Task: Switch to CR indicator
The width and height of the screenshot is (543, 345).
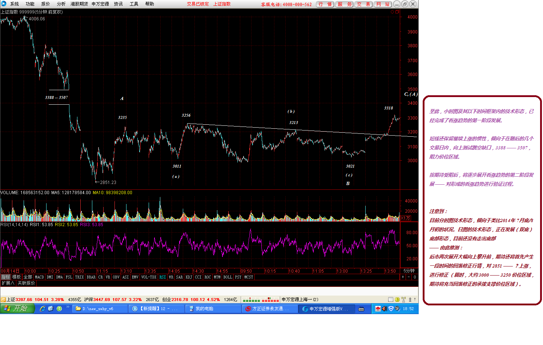Action: (x=101, y=277)
